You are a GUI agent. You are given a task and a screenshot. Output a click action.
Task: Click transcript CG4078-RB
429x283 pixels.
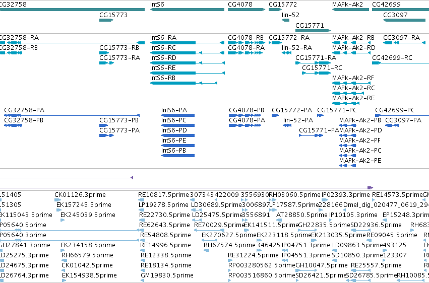(247, 43)
